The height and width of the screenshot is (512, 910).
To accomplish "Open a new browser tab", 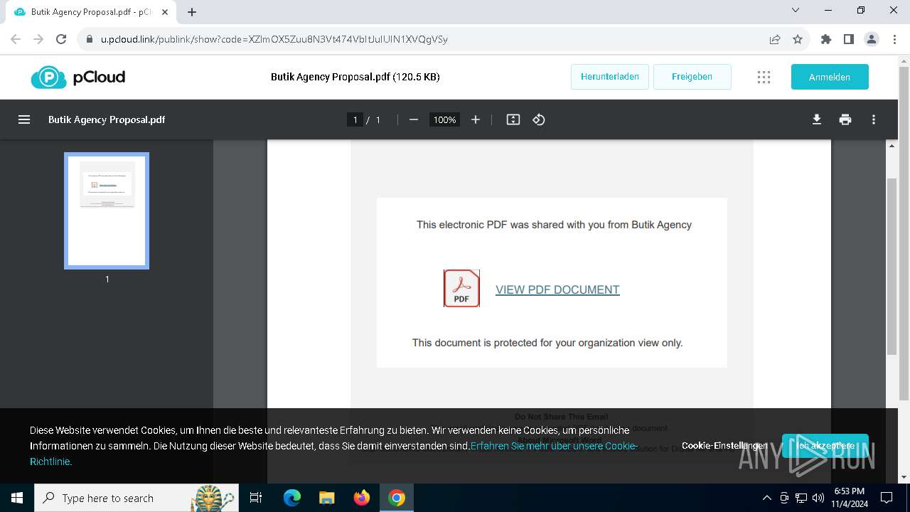I will click(x=192, y=12).
